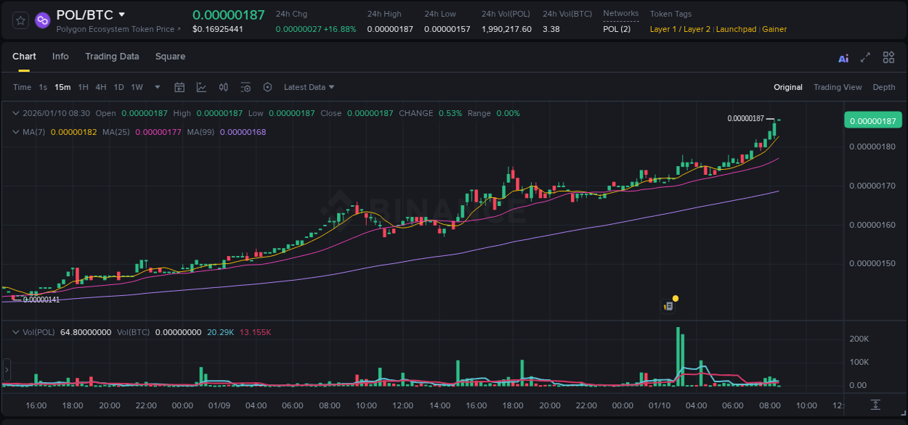Open the Latest Data dropdown
908x425 pixels.
click(x=309, y=87)
